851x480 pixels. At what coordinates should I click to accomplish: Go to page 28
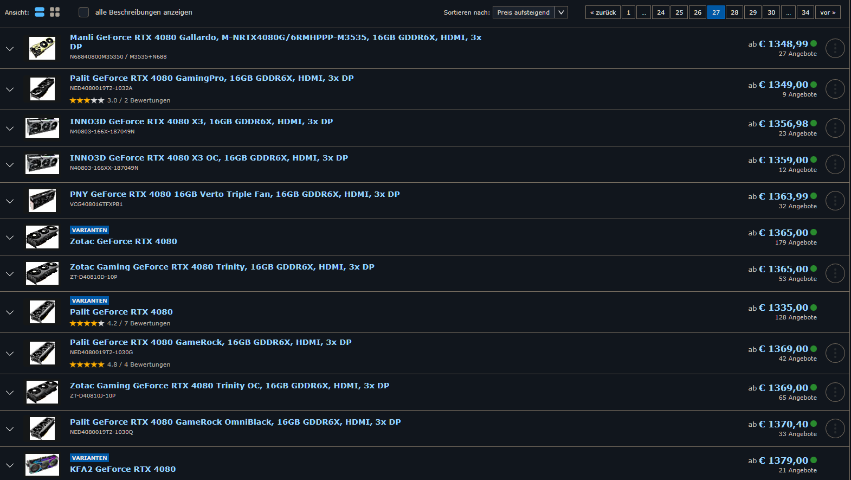pos(734,12)
